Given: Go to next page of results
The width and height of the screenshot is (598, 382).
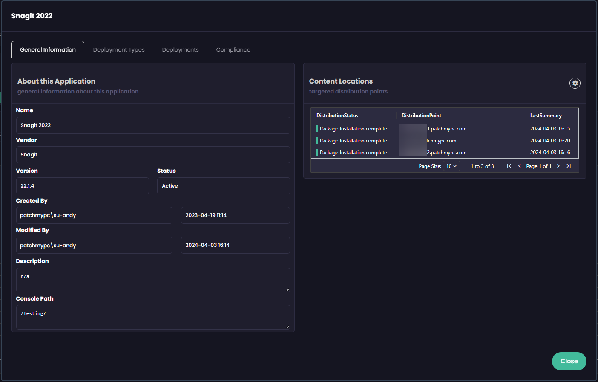Looking at the screenshot, I should pyautogui.click(x=558, y=166).
